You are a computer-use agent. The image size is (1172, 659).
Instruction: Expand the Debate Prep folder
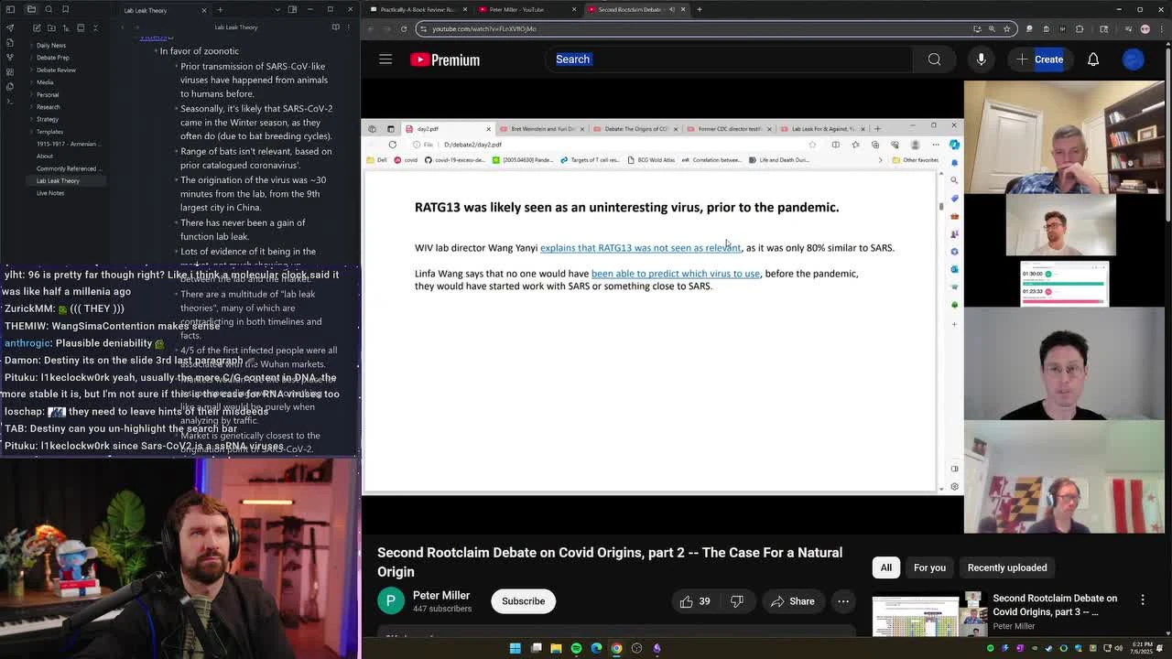click(x=52, y=58)
